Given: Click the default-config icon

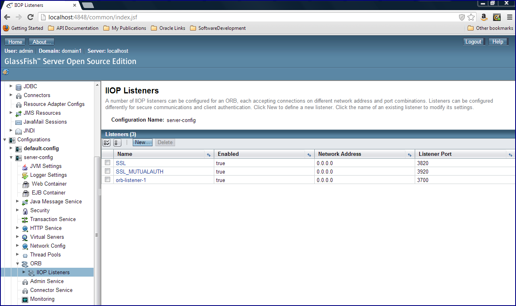Looking at the screenshot, I should (19, 149).
